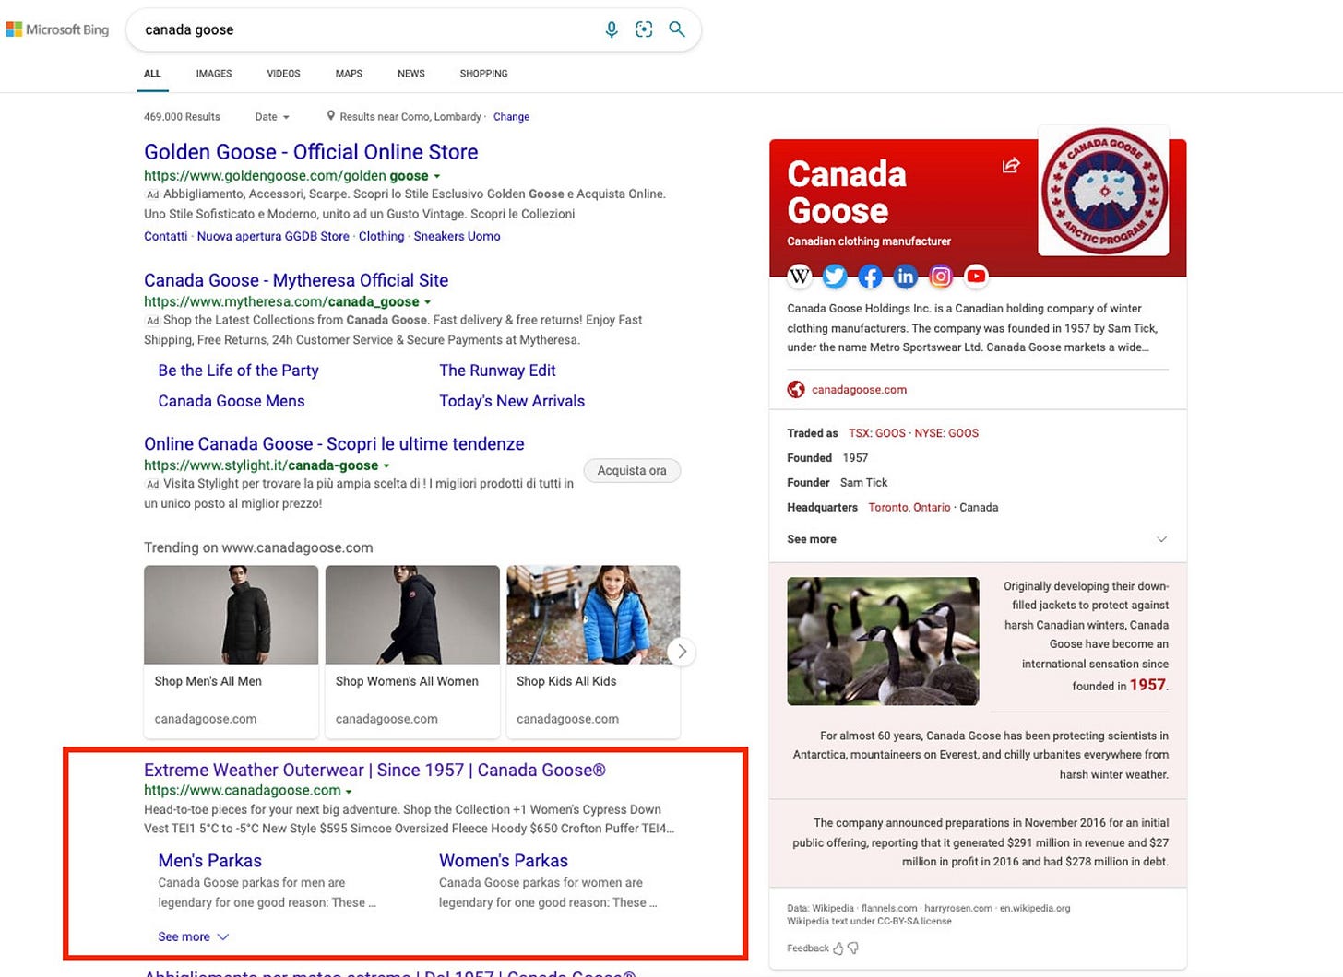
Task: Click share icon in Canada Goose panel
Action: [x=1011, y=165]
